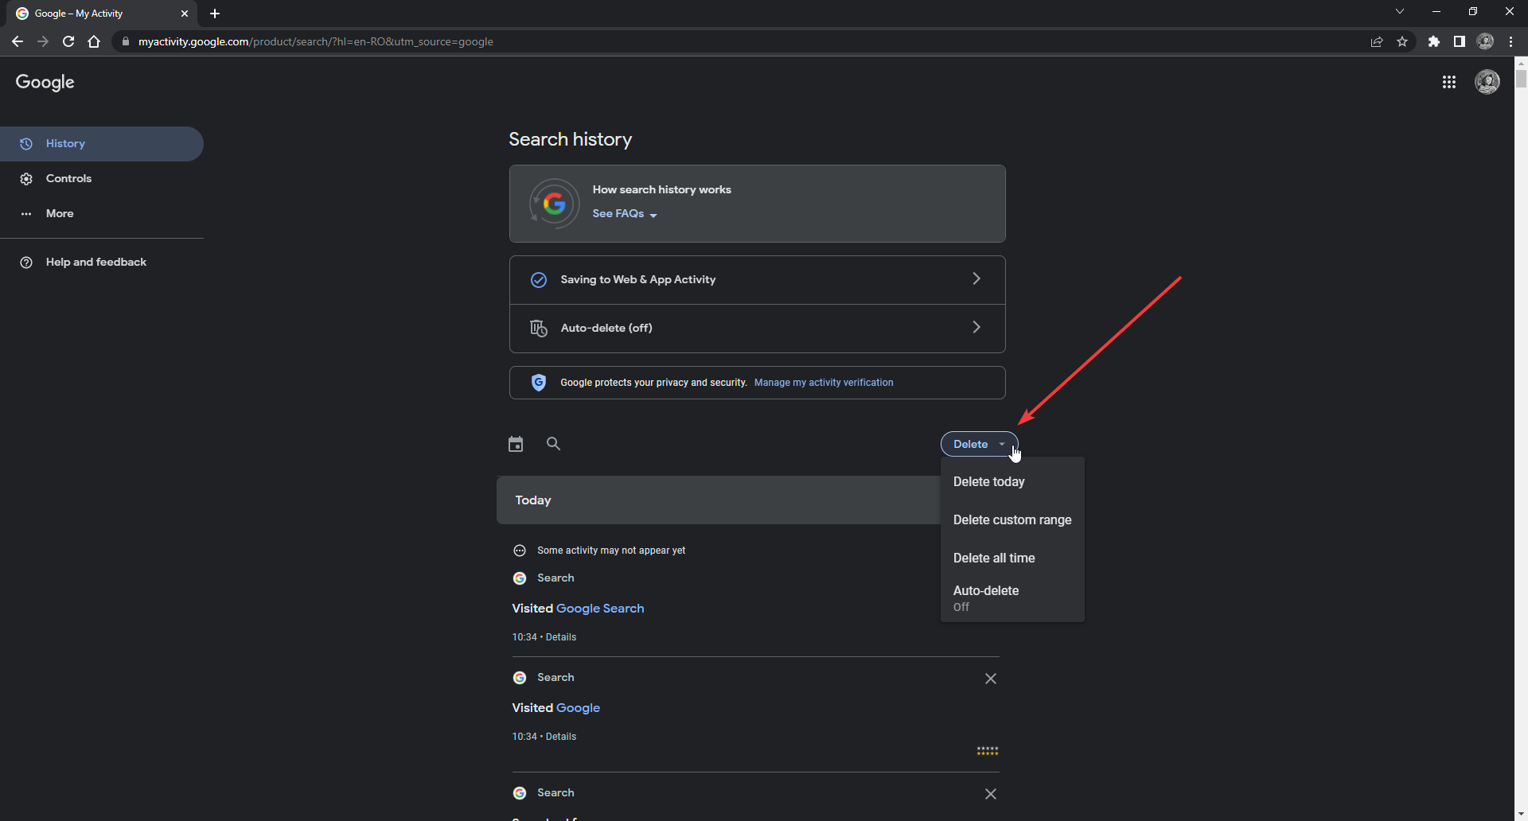The height and width of the screenshot is (821, 1528).
Task: Open the Google account avatar menu
Action: (1487, 82)
